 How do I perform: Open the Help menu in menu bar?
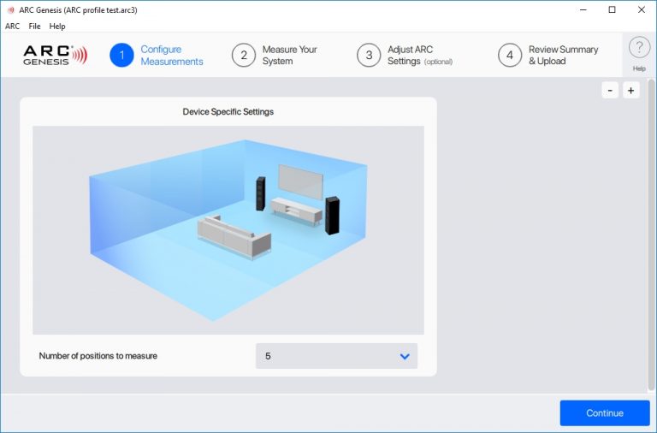[57, 27]
